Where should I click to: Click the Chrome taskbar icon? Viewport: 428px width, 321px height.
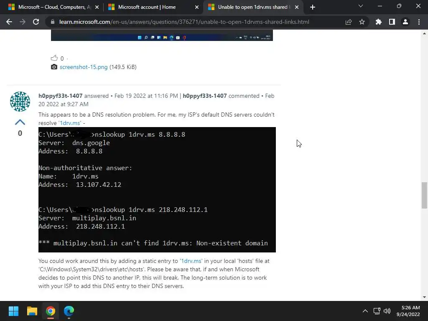pyautogui.click(x=51, y=311)
